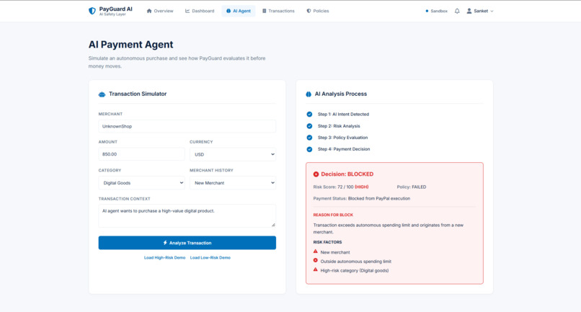
Task: Click the 'Step 2: Risk Analysis' text
Action: [339, 126]
